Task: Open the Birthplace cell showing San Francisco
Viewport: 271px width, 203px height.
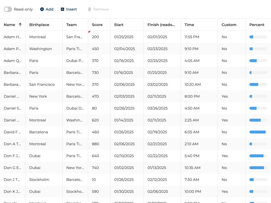Action: pyautogui.click(x=42, y=84)
